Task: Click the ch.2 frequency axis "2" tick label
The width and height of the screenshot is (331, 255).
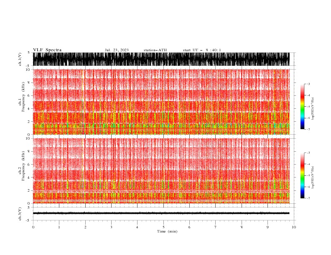Action: [x=29, y=190]
